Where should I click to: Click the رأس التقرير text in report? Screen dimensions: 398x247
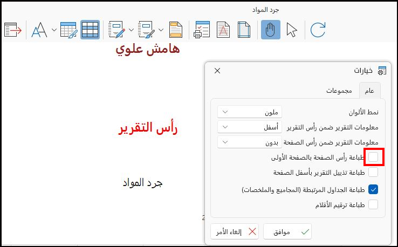tap(148, 128)
